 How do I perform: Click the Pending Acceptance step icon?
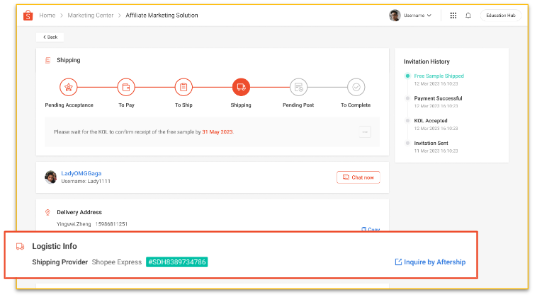pyautogui.click(x=69, y=87)
